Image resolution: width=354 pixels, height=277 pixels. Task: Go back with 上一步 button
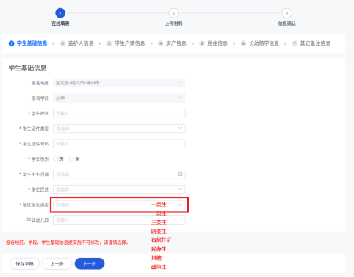[x=57, y=264]
